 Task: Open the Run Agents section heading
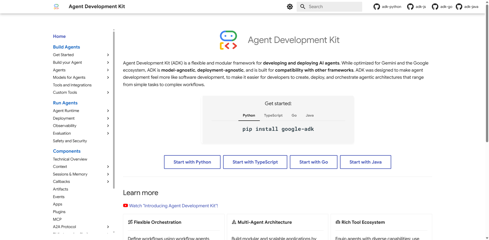(x=65, y=103)
